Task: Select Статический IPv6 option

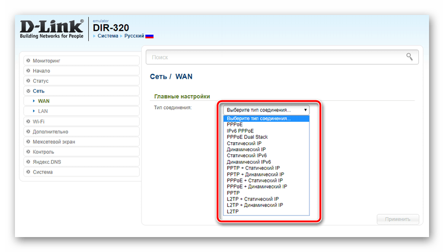Action: [x=266, y=155]
